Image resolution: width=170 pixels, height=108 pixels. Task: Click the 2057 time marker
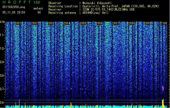click(x=115, y=23)
